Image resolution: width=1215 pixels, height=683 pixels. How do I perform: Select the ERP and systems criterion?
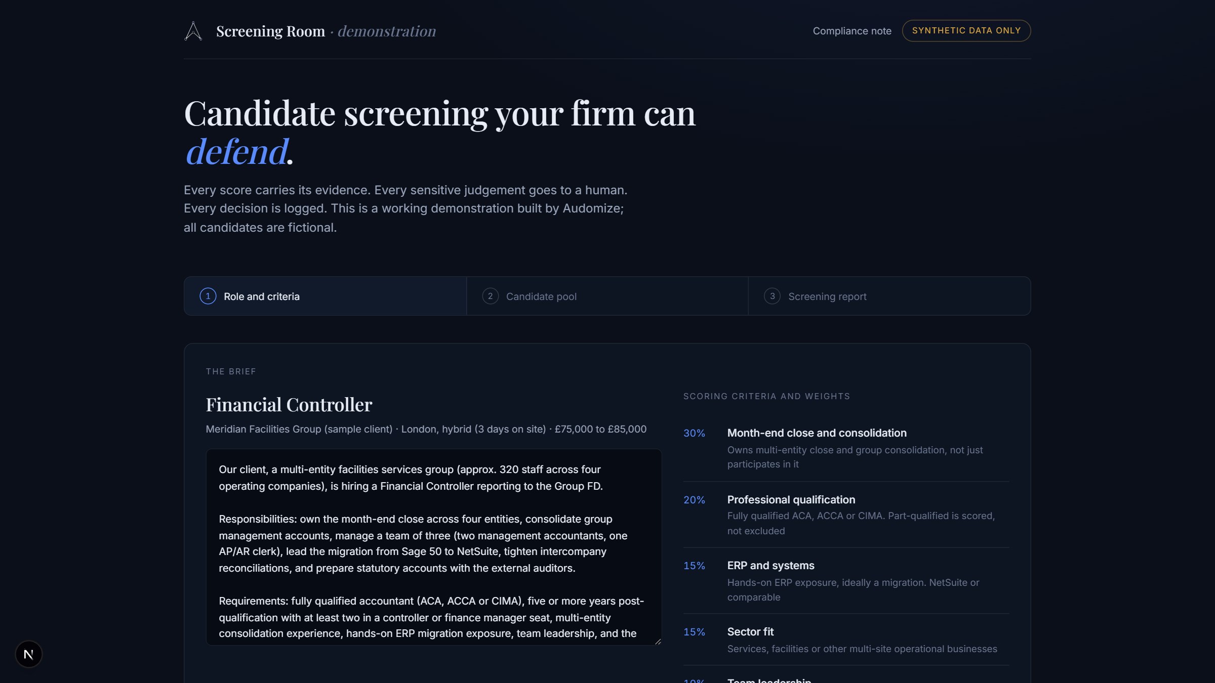point(771,566)
